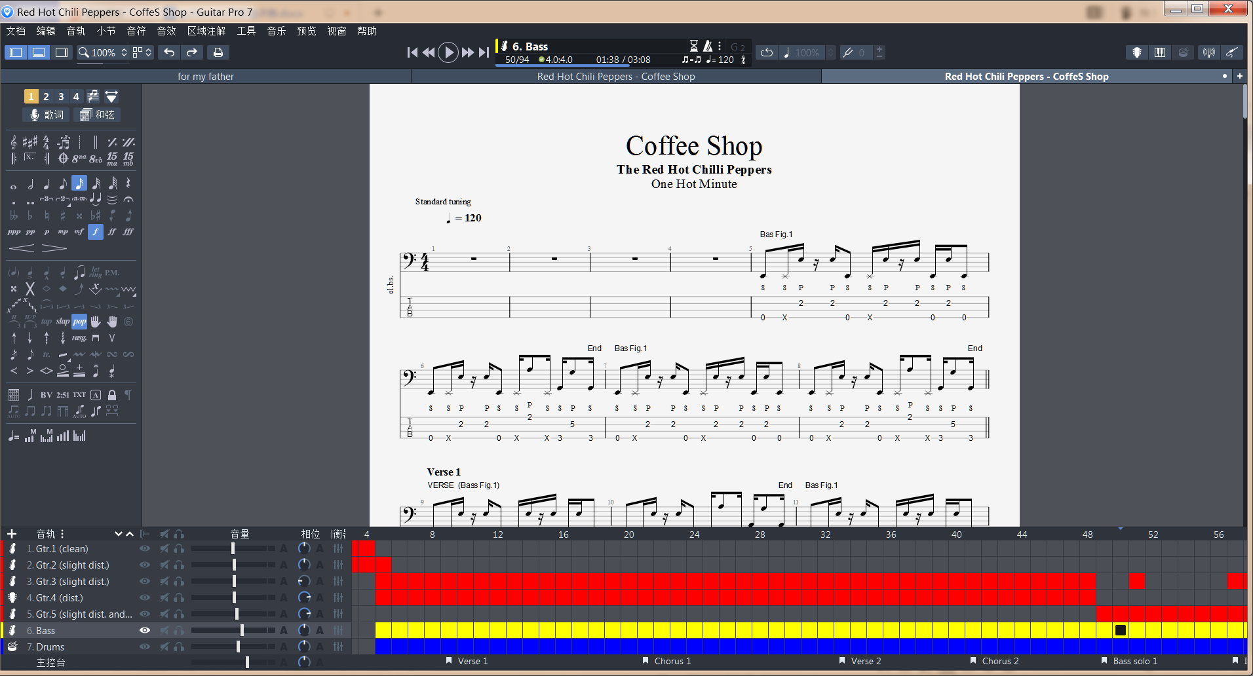Toggle the pop technique icon
Viewport: 1253px width, 676px height.
click(79, 321)
